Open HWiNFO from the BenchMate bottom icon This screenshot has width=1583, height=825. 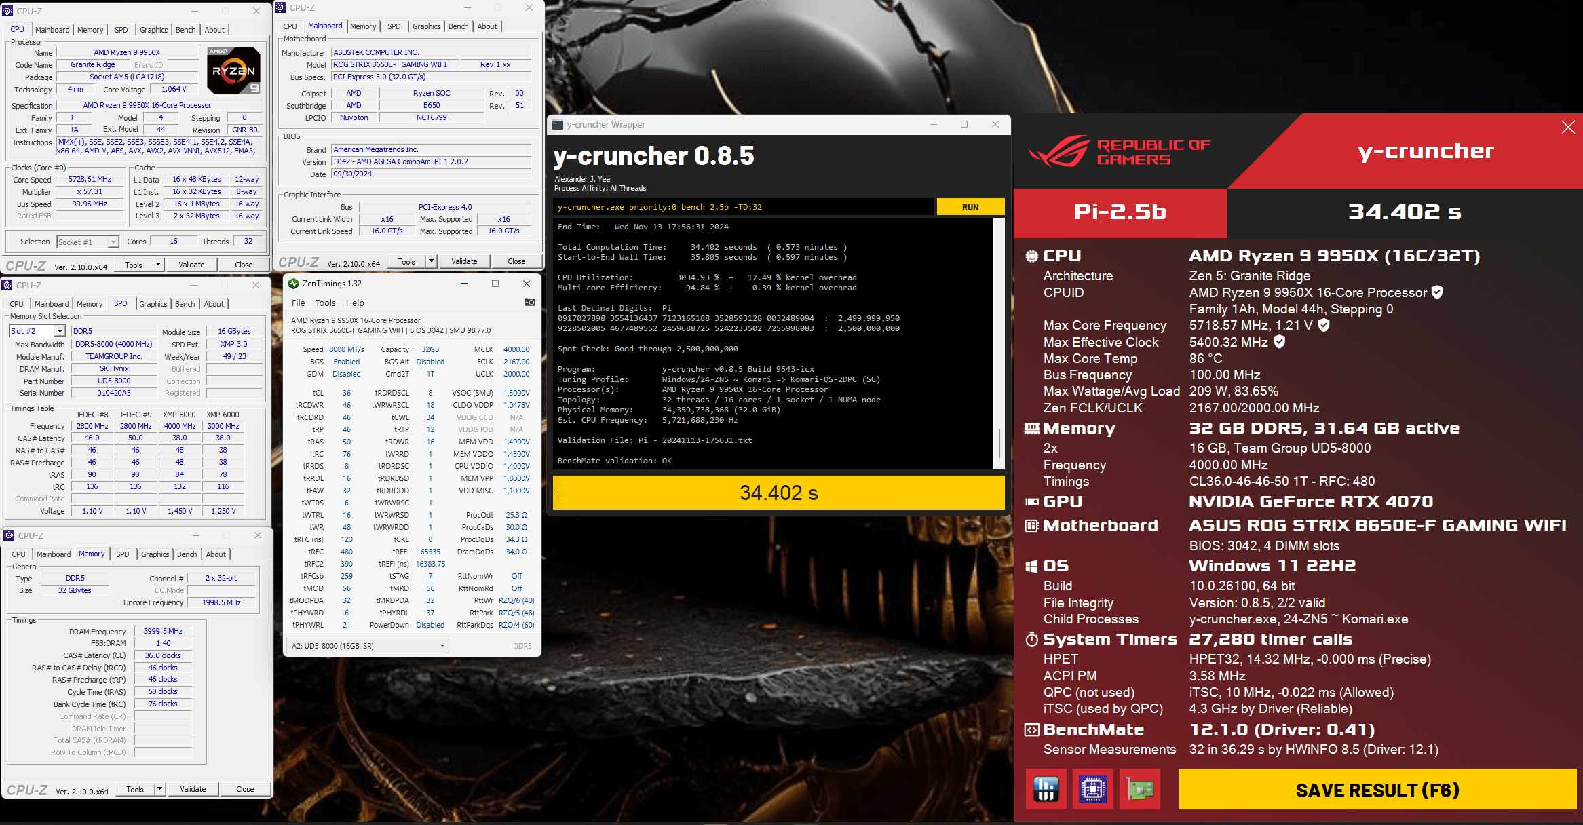[1046, 789]
